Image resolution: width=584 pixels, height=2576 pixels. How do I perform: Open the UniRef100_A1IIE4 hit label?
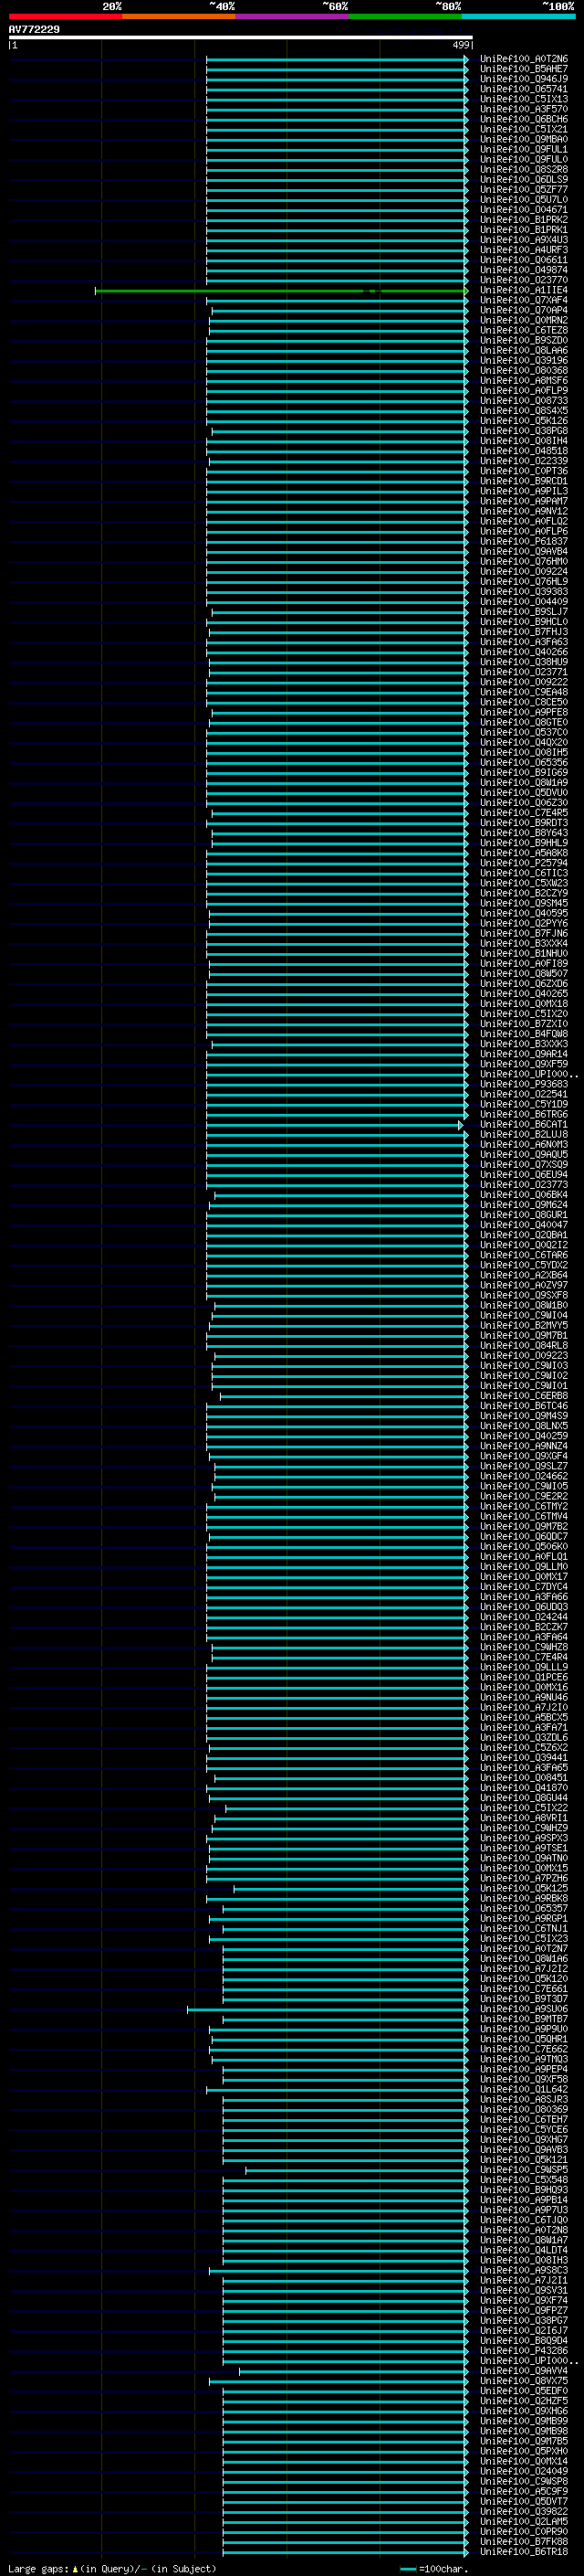pos(523,290)
